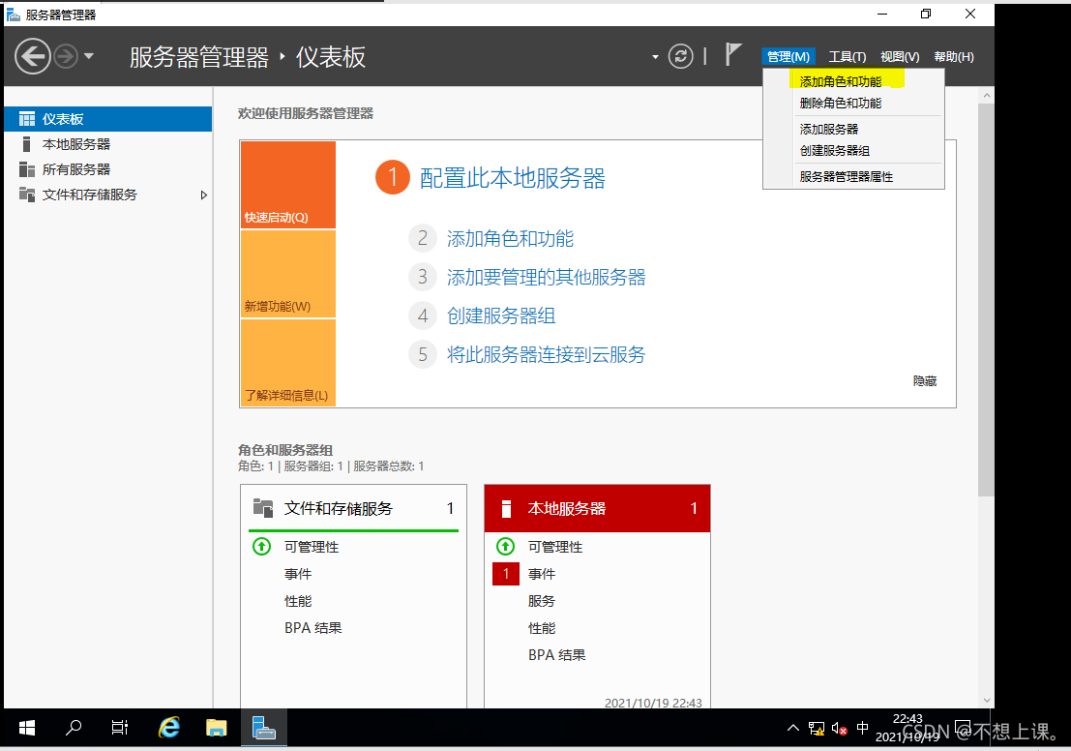Open taskbar search magnifier
The image size is (1071, 751).
click(x=74, y=728)
